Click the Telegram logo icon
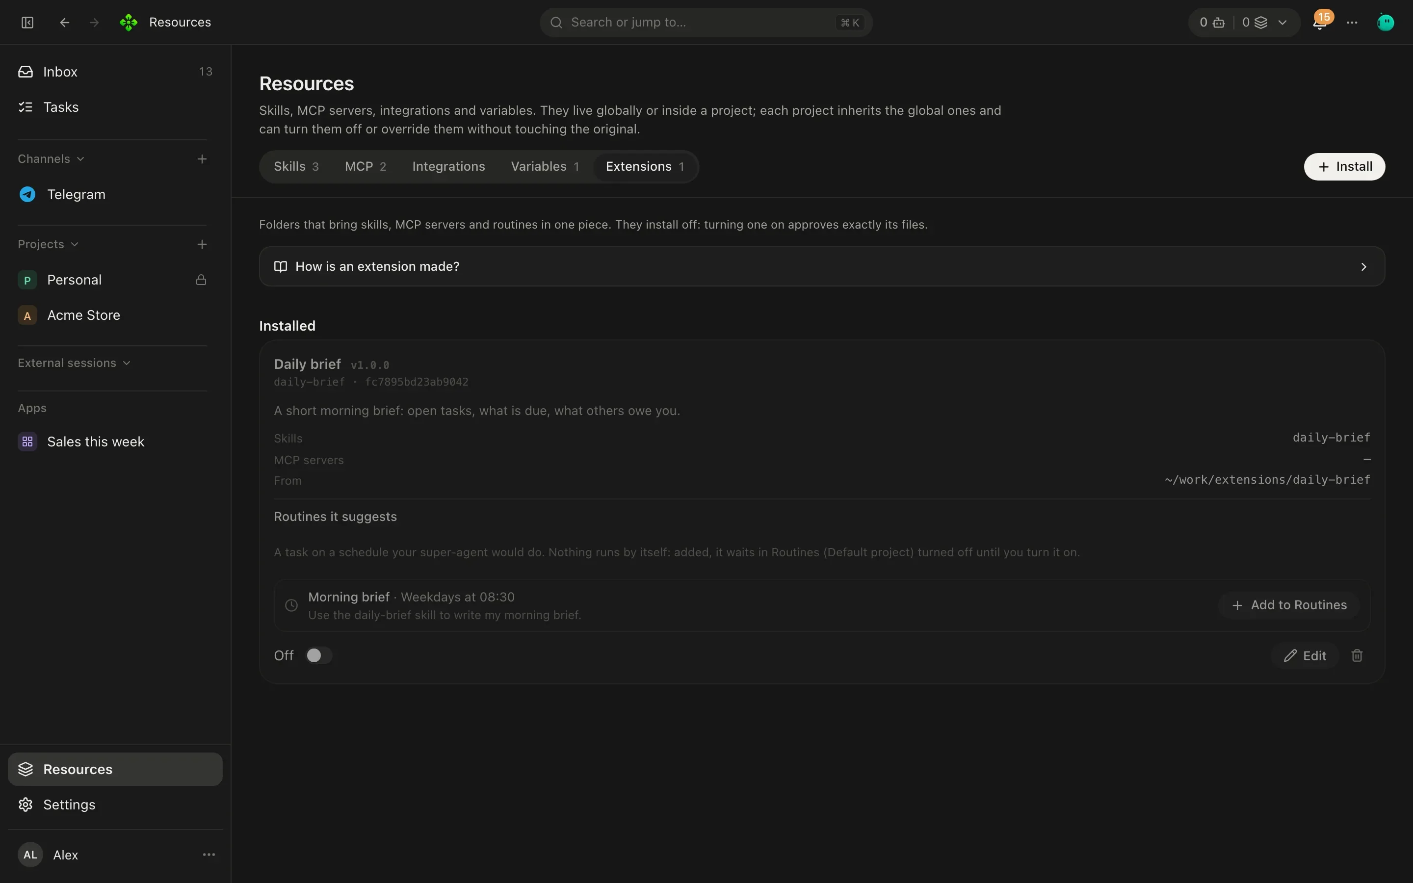This screenshot has width=1413, height=883. [x=27, y=194]
